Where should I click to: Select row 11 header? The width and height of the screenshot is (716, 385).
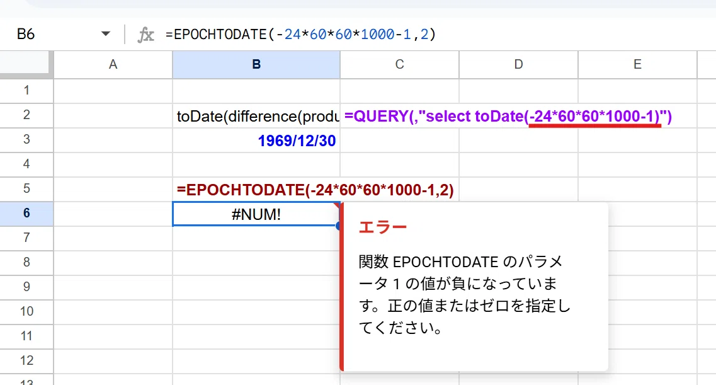26,336
